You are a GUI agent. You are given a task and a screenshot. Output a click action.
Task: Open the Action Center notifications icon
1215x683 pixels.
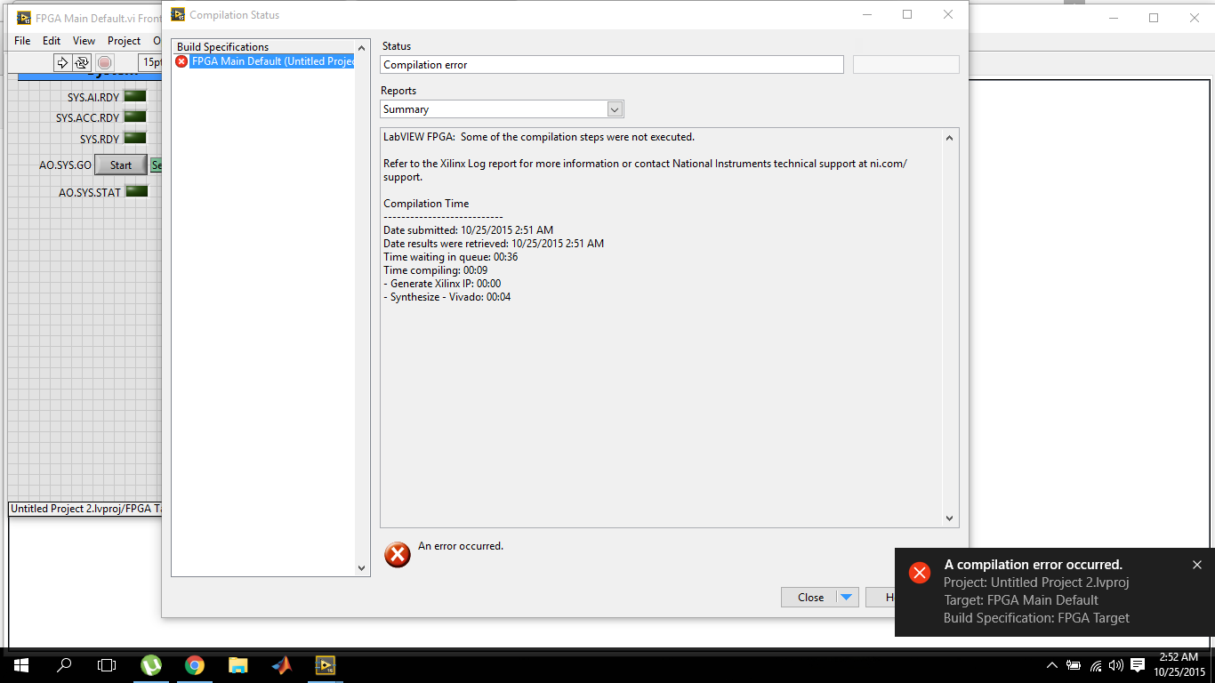(x=1138, y=665)
